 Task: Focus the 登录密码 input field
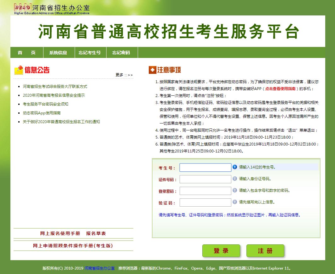pyautogui.click(x=205, y=191)
